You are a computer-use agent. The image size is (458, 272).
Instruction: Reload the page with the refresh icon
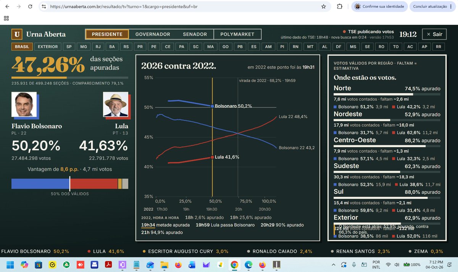point(30,6)
